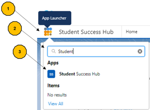The height and width of the screenshot is (110, 150).
Task: Focus the app search field containing Student
Action: (96, 51)
